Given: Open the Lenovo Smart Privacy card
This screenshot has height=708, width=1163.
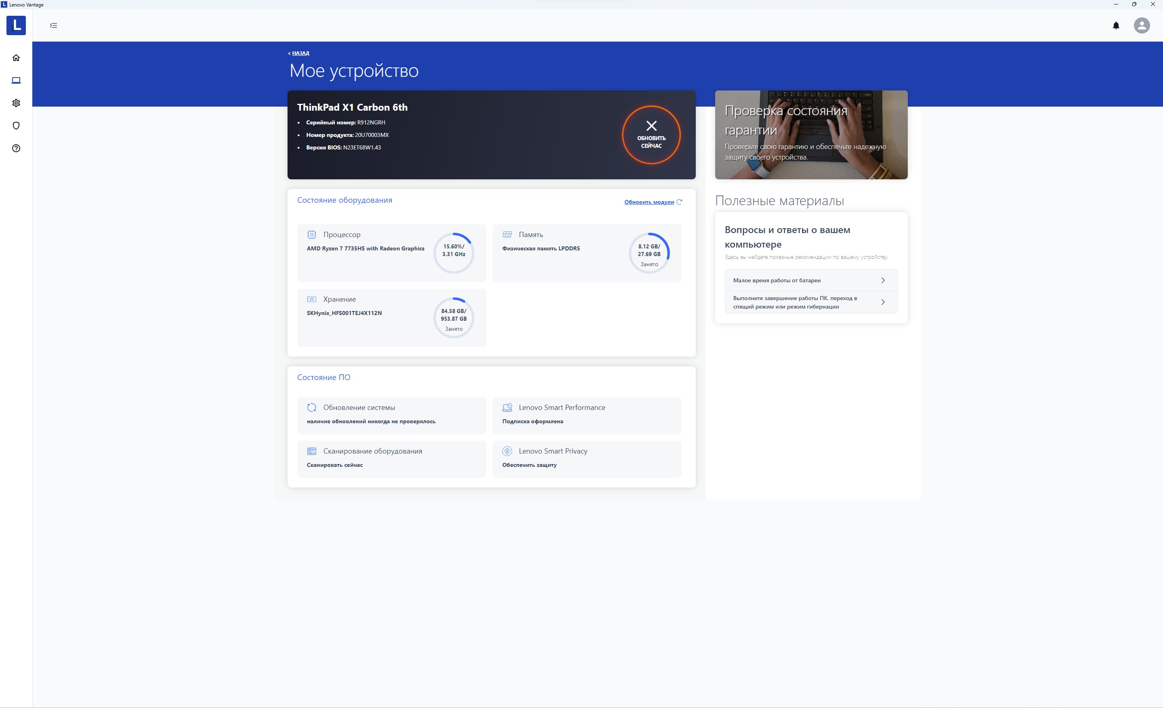Looking at the screenshot, I should click(587, 459).
